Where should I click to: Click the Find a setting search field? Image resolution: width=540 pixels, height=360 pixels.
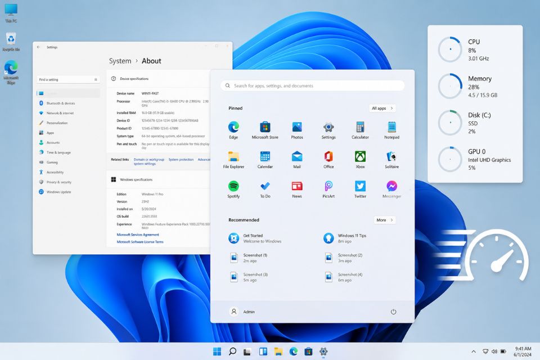click(68, 79)
